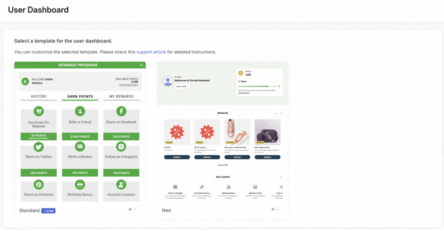Switch to the My Rewards tab
This screenshot has width=444, height=231.
[121, 96]
